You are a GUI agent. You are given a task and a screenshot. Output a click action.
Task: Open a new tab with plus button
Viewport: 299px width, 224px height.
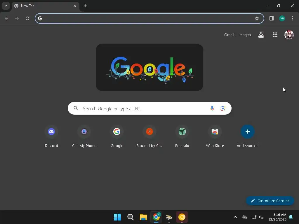click(x=85, y=6)
